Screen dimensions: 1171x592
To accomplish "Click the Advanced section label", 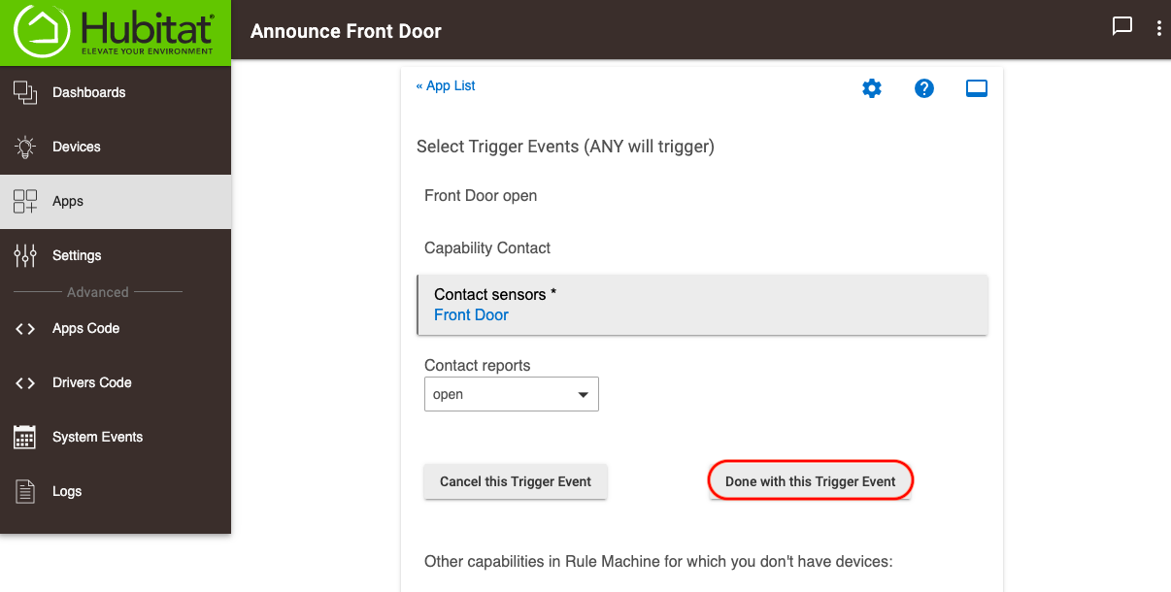I will pyautogui.click(x=97, y=292).
